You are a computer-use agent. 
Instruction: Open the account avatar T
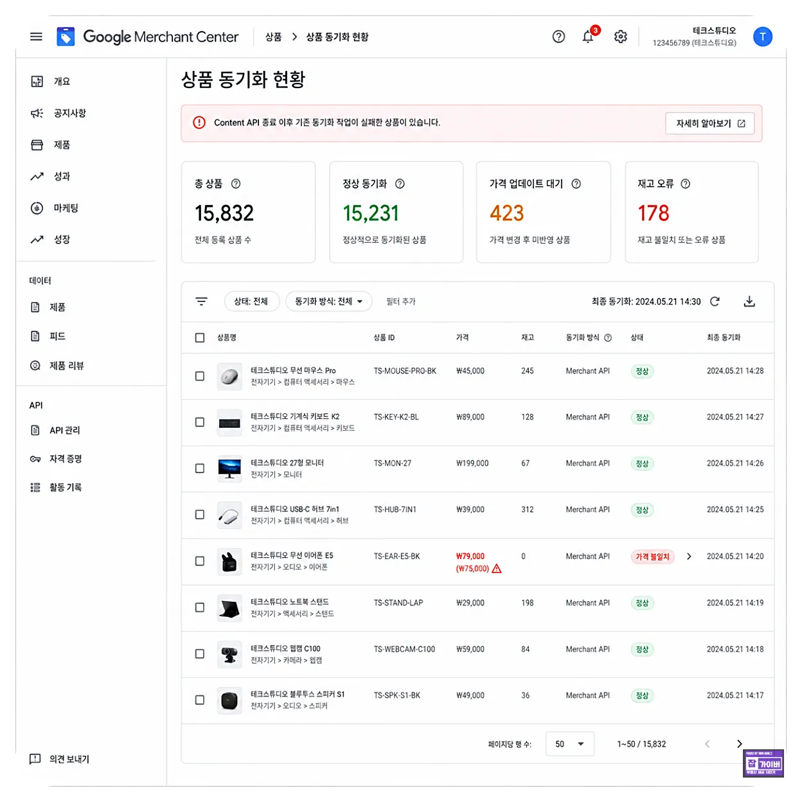pos(763,37)
